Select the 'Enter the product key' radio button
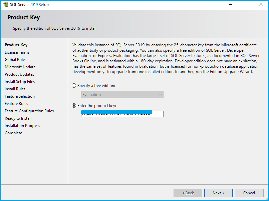Viewport: 269px width, 201px height. point(74,106)
